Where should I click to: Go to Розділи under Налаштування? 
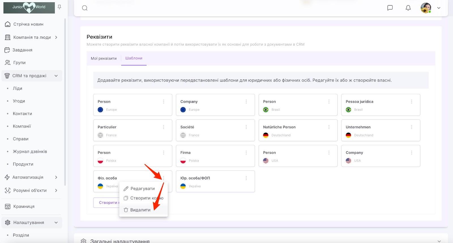pyautogui.click(x=21, y=235)
